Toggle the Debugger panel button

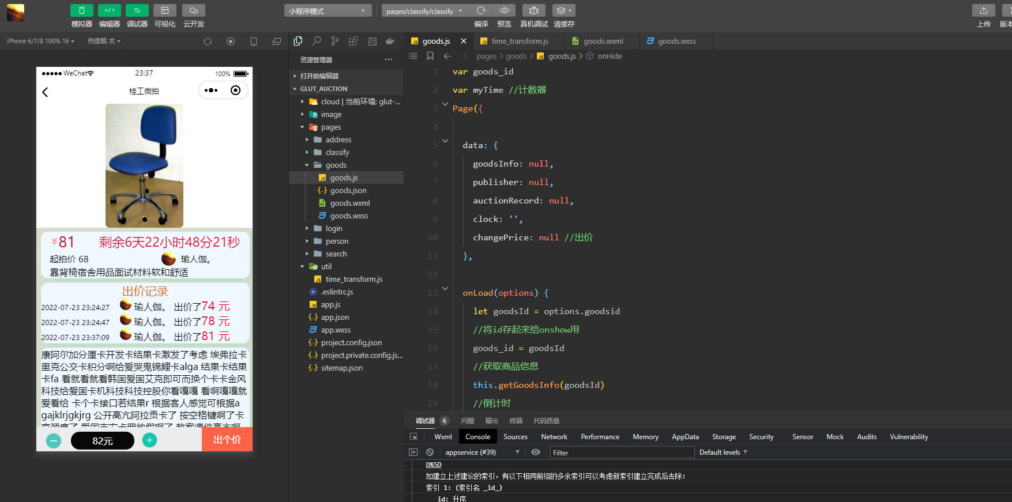tap(137, 11)
